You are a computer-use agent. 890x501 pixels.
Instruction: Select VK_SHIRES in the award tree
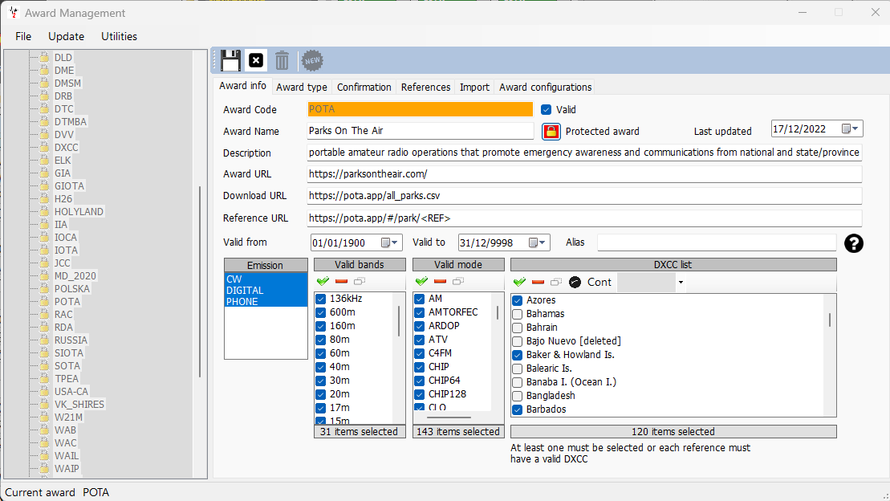click(79, 405)
